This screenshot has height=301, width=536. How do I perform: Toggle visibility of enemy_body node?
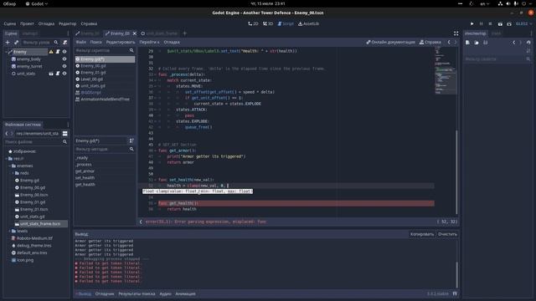pyautogui.click(x=64, y=59)
